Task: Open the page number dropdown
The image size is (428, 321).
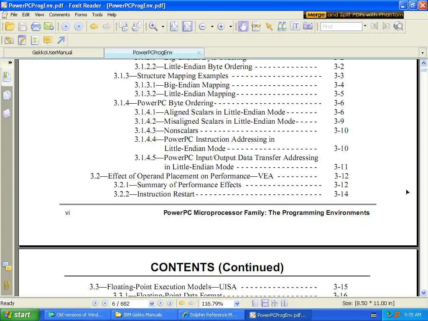Action: point(152,303)
